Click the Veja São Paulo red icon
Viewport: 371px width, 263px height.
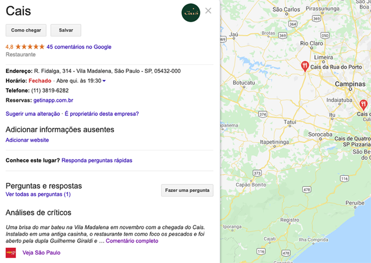tap(11, 253)
